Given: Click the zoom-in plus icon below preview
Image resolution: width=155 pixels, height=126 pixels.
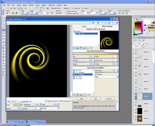Looking at the screenshot, I should pyautogui.click(x=30, y=101).
